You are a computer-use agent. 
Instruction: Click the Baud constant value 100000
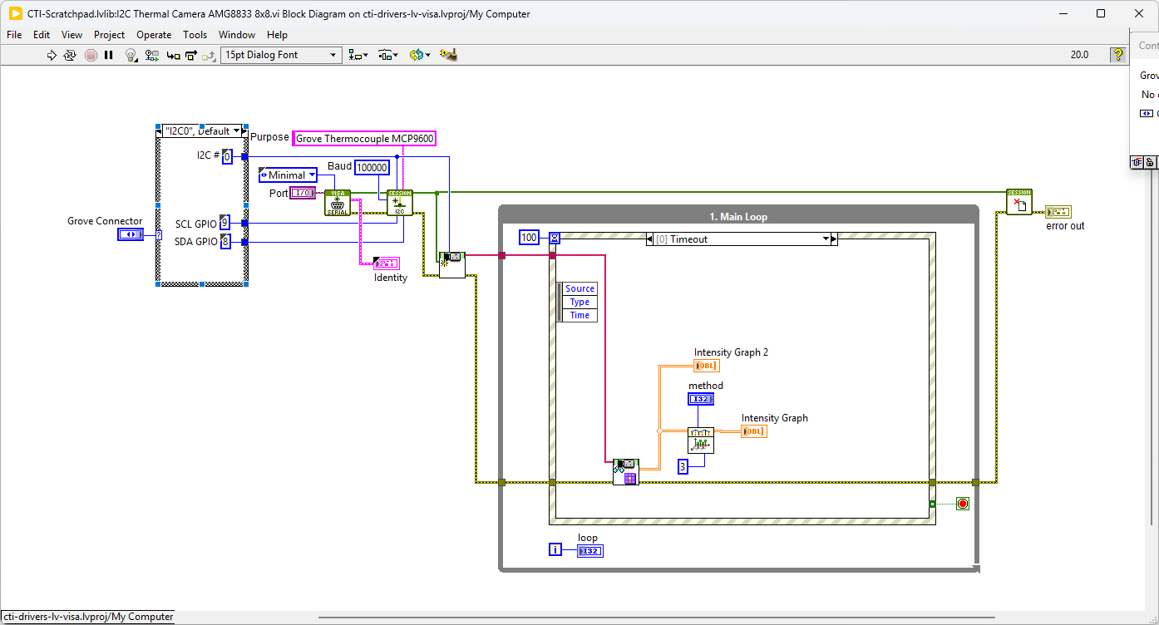372,168
